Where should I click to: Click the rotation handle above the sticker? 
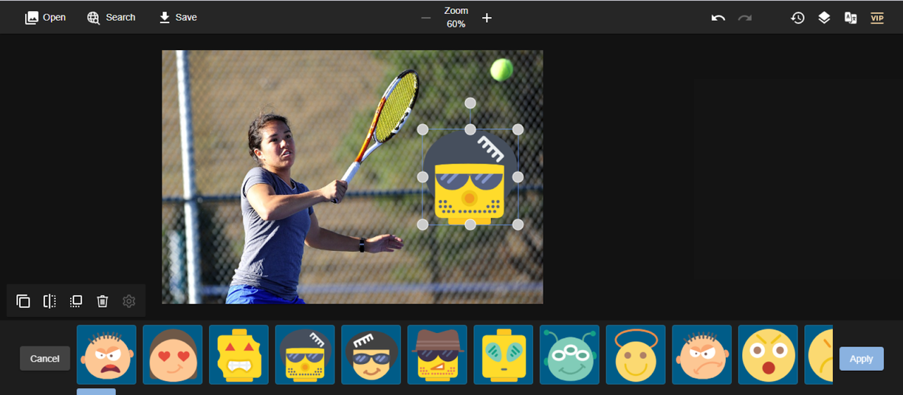click(470, 103)
